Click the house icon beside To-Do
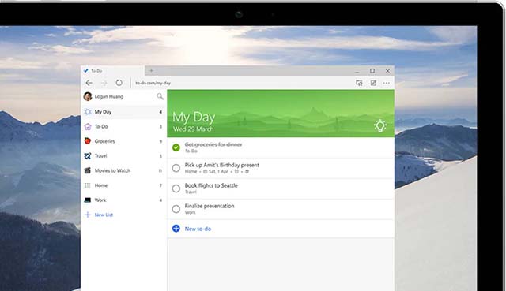This screenshot has height=291, width=506. pyautogui.click(x=88, y=126)
